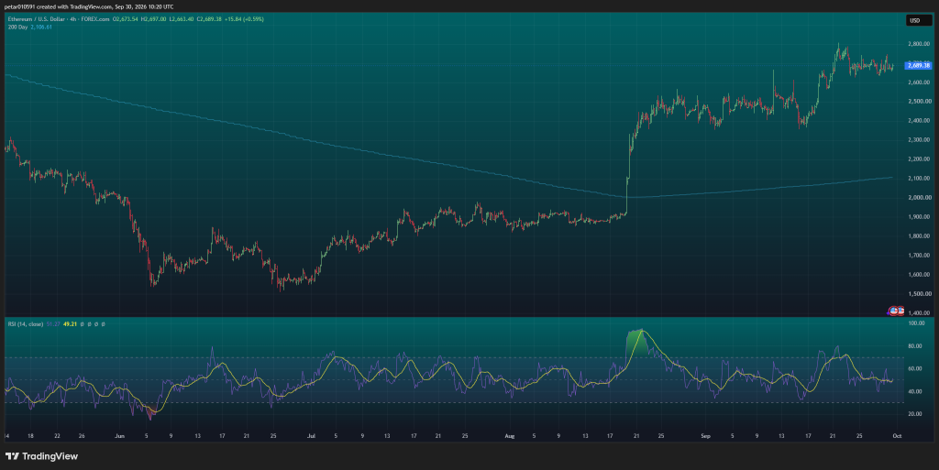The height and width of the screenshot is (470, 939).
Task: Click the Aug label on the time axis
Action: pyautogui.click(x=510, y=436)
